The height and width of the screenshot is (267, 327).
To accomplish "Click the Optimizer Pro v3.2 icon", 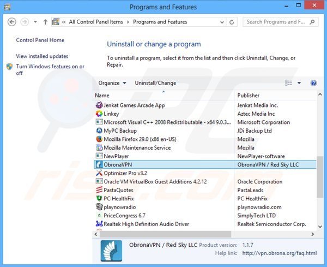I will [x=99, y=173].
